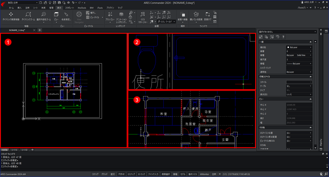The width and height of the screenshot is (329, 177).
Task: Click the 前面へ移動 bring-to-front icon
Action: (183, 16)
